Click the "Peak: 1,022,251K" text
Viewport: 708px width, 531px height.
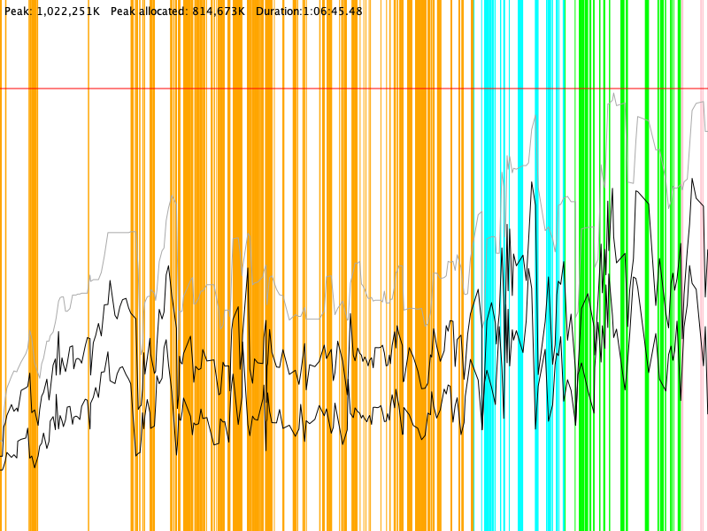[x=52, y=11]
